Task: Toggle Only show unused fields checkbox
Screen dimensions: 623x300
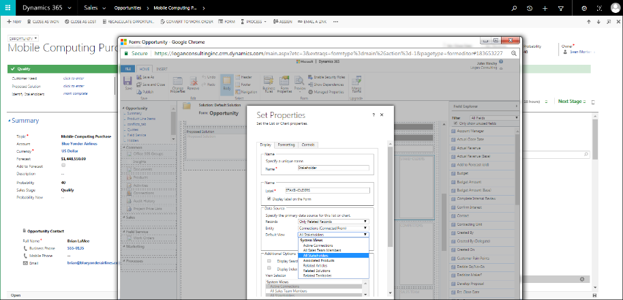Action: 456,123
